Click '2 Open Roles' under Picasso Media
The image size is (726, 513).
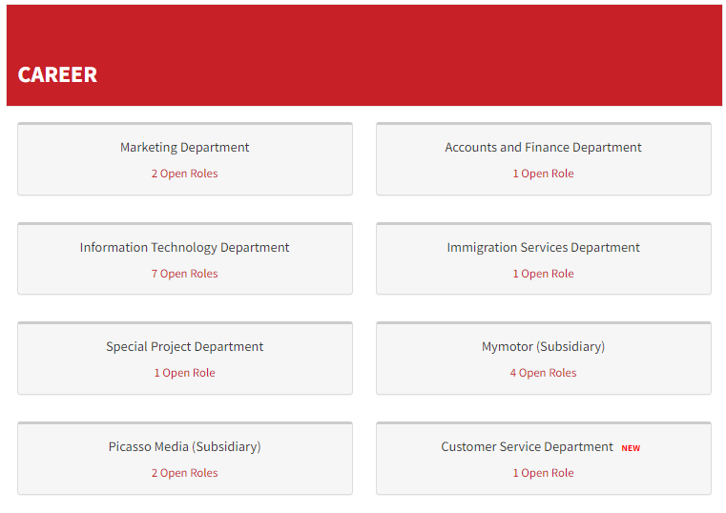tap(185, 473)
